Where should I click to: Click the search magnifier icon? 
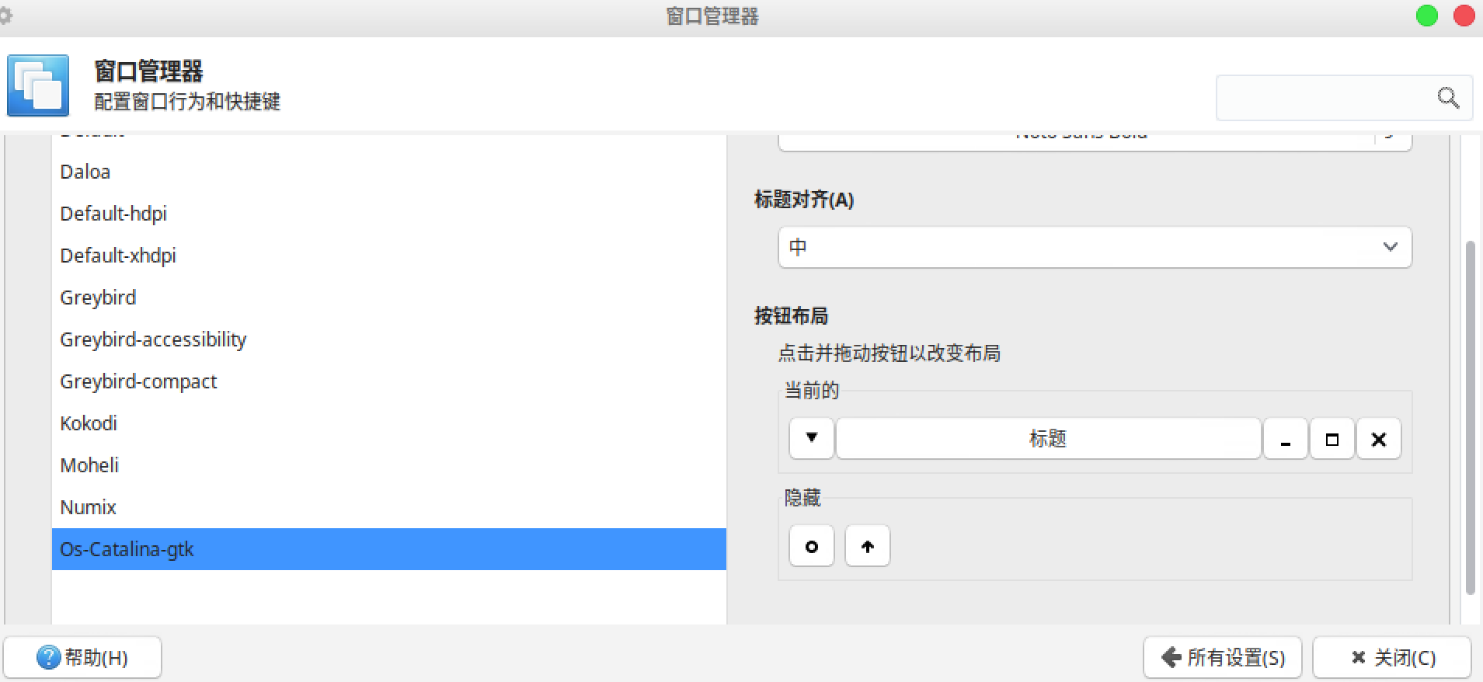[x=1447, y=98]
